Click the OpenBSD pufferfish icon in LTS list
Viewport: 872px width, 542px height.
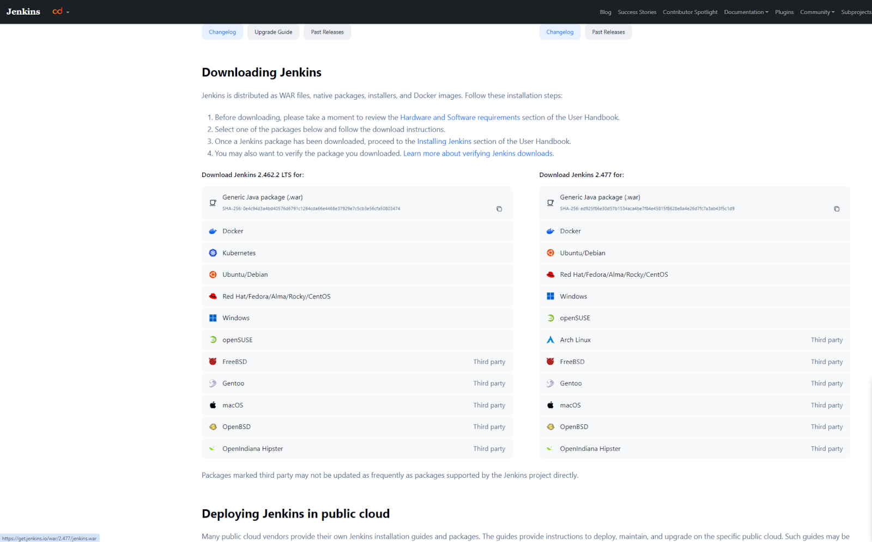click(213, 427)
